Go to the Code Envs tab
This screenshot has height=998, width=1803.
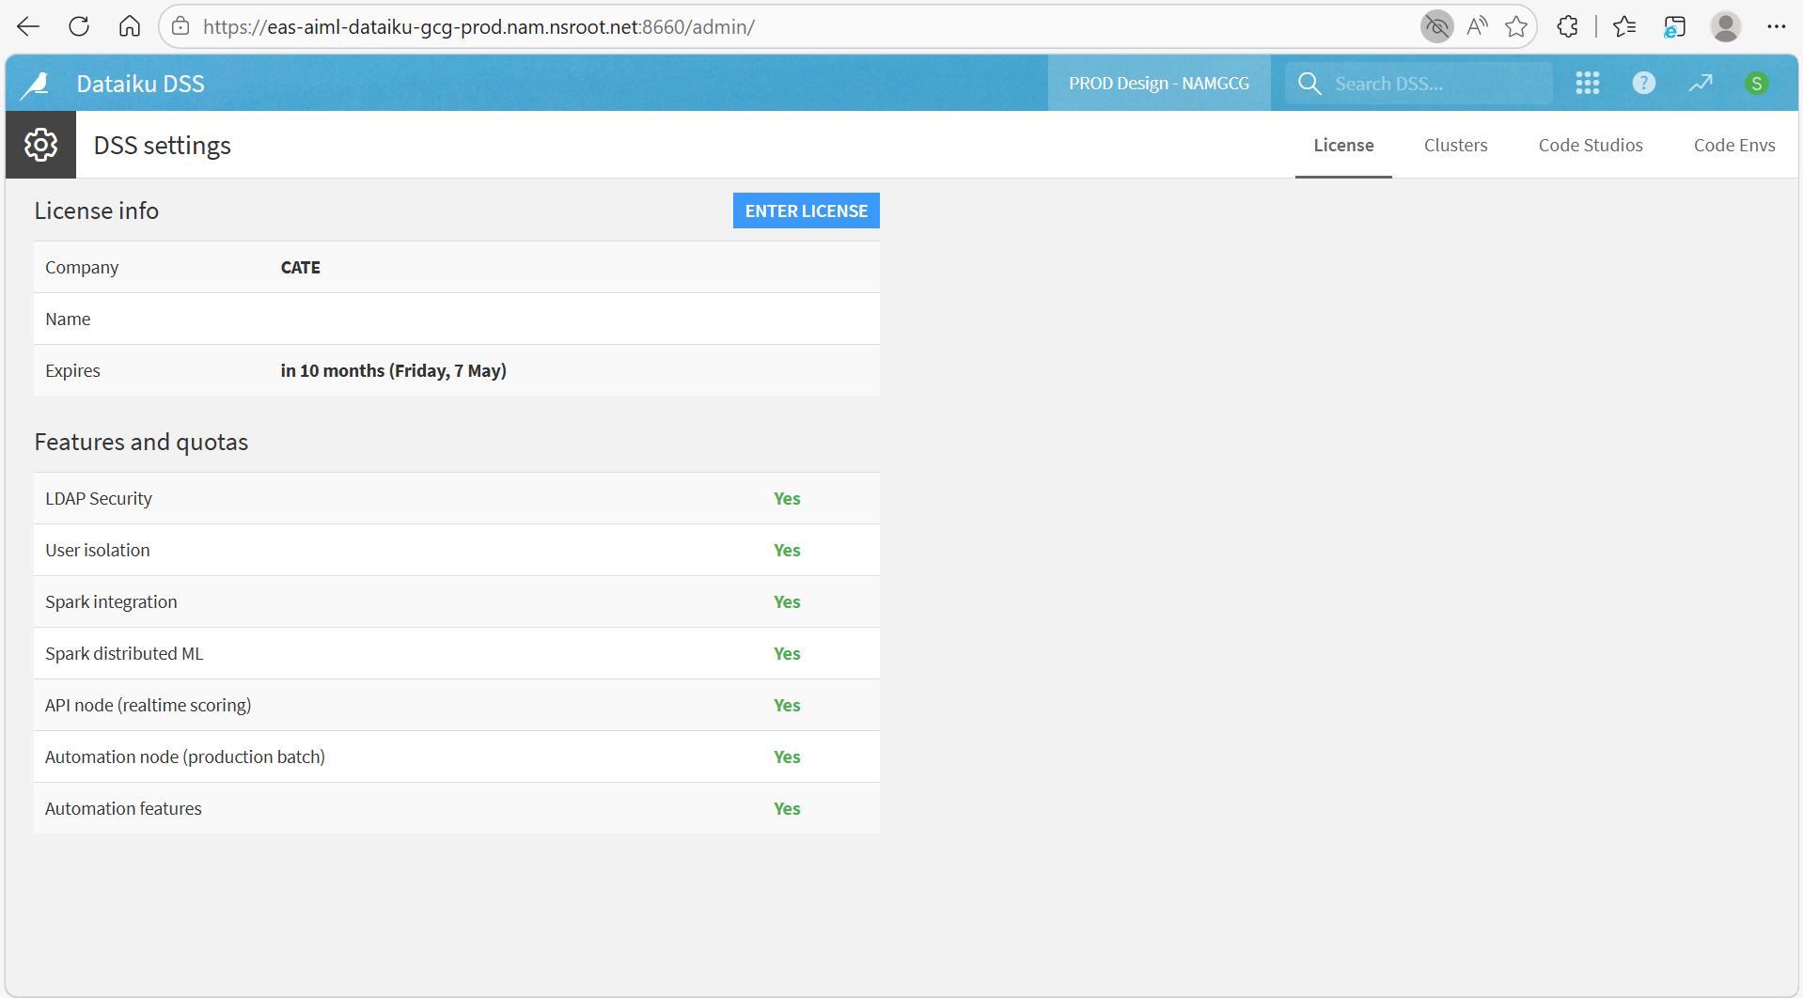(x=1734, y=146)
